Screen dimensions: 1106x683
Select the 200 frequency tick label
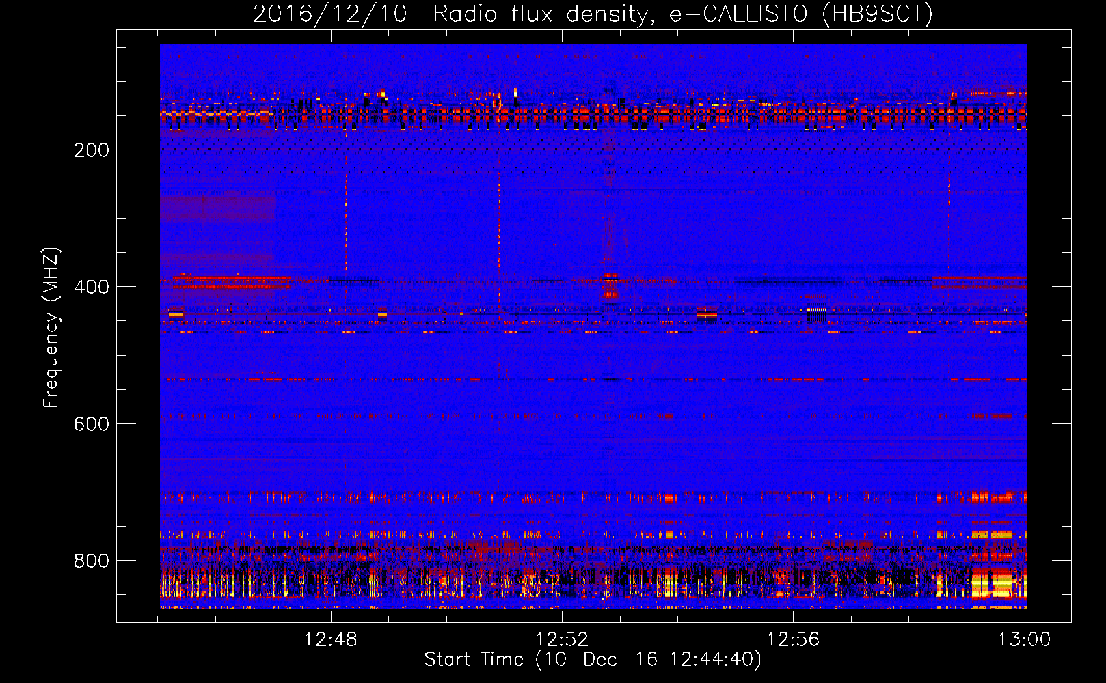point(92,150)
